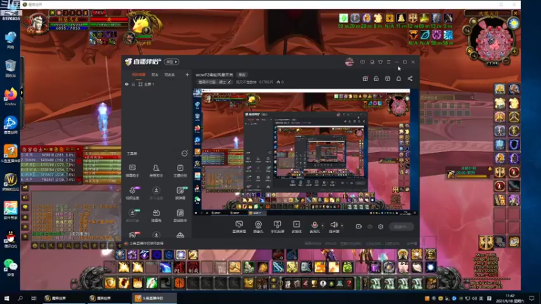Select the golden dragon target portrait in WoW
The width and height of the screenshot is (541, 304).
(143, 23)
